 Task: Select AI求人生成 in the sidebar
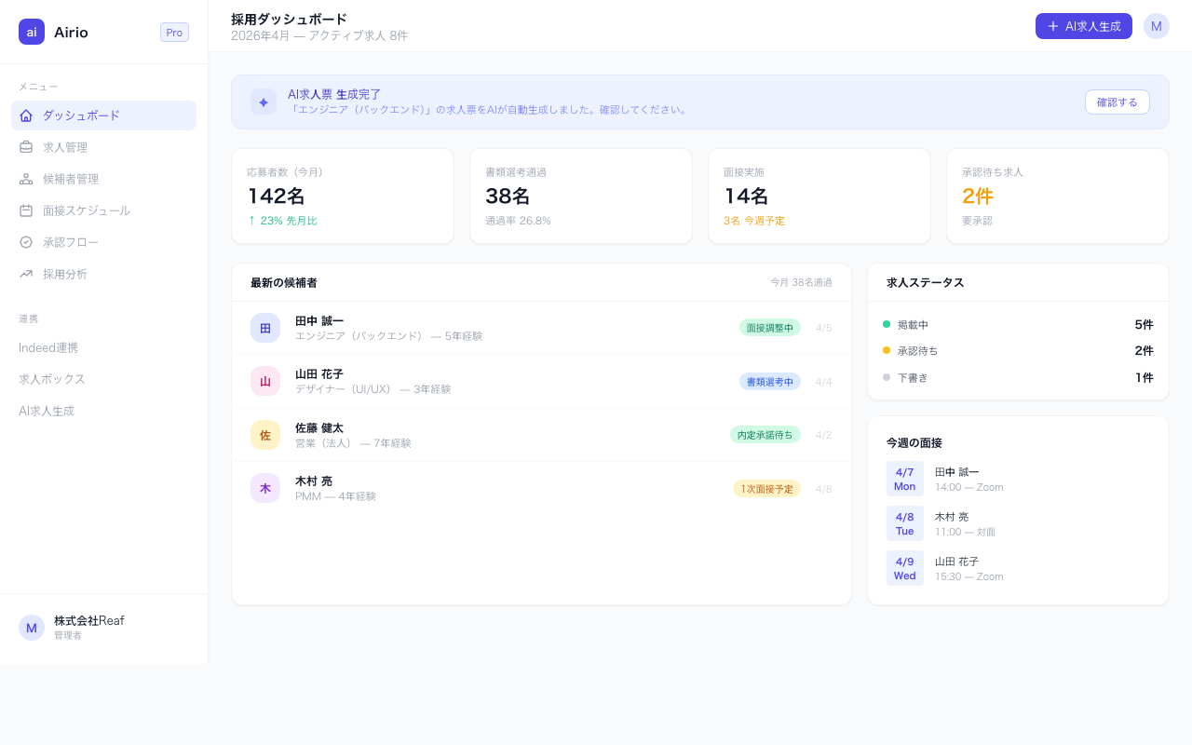click(47, 411)
